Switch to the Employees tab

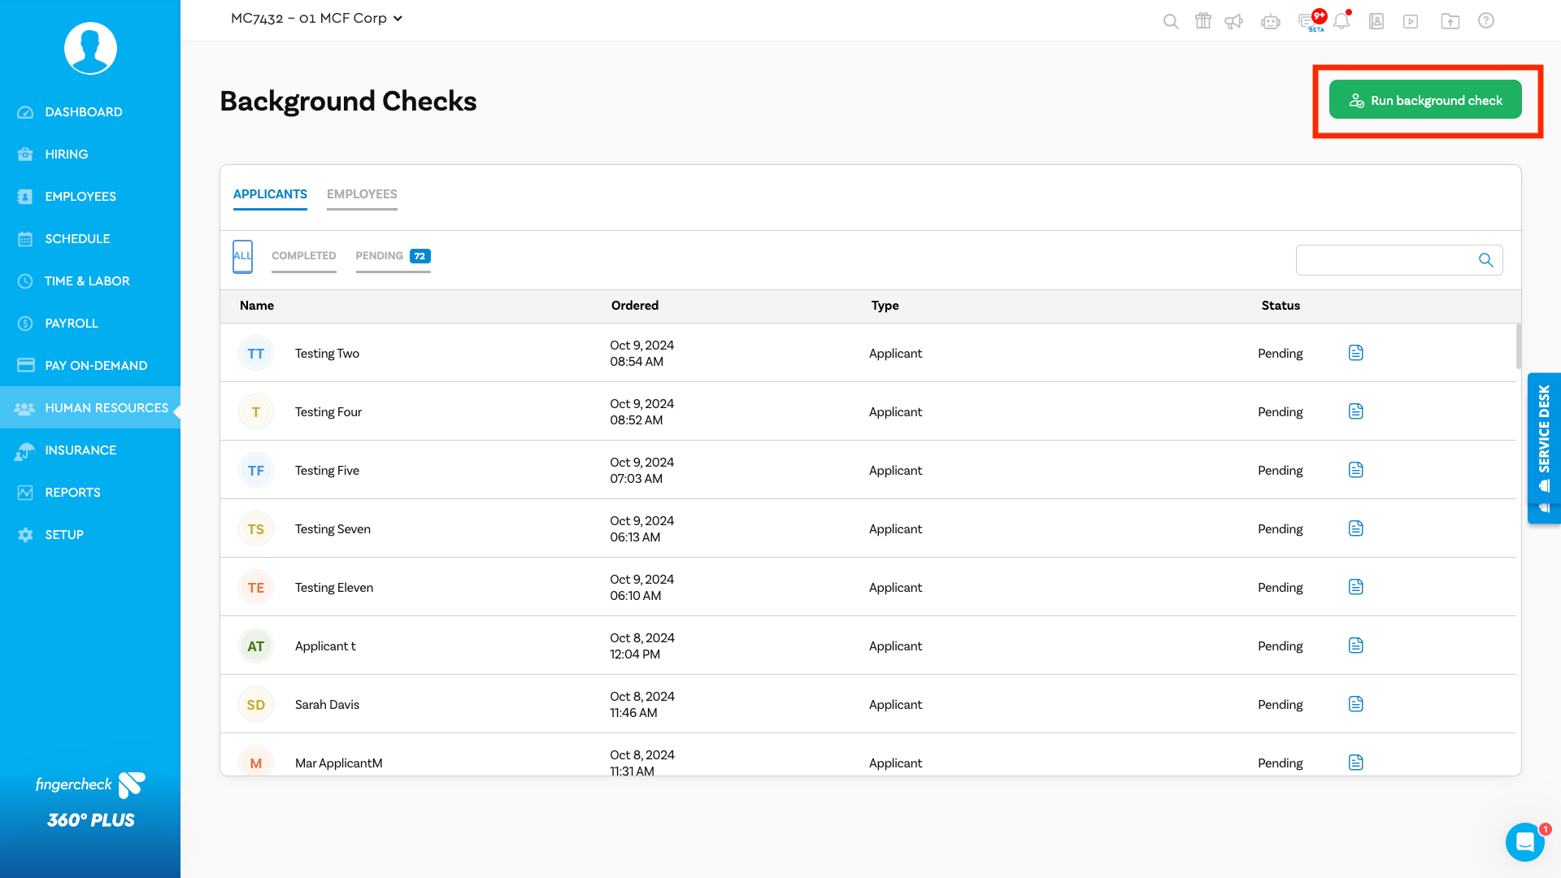click(x=362, y=194)
